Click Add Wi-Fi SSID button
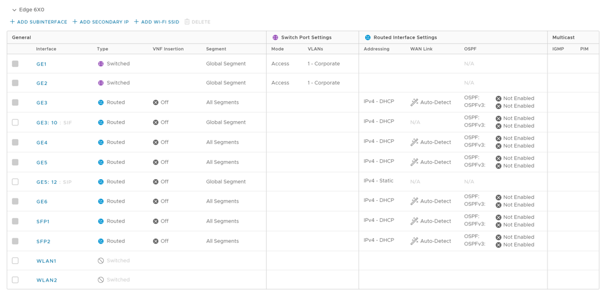603x293 pixels. coord(157,22)
